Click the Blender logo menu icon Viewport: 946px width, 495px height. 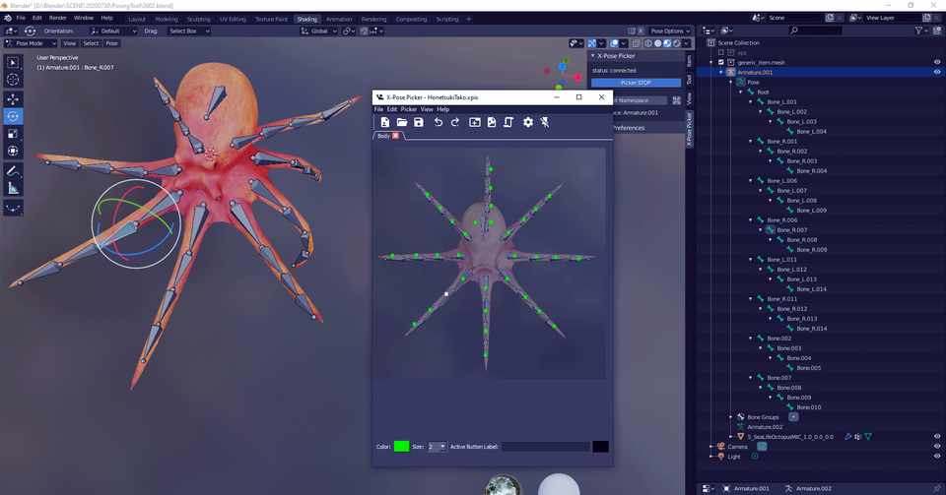[8, 18]
